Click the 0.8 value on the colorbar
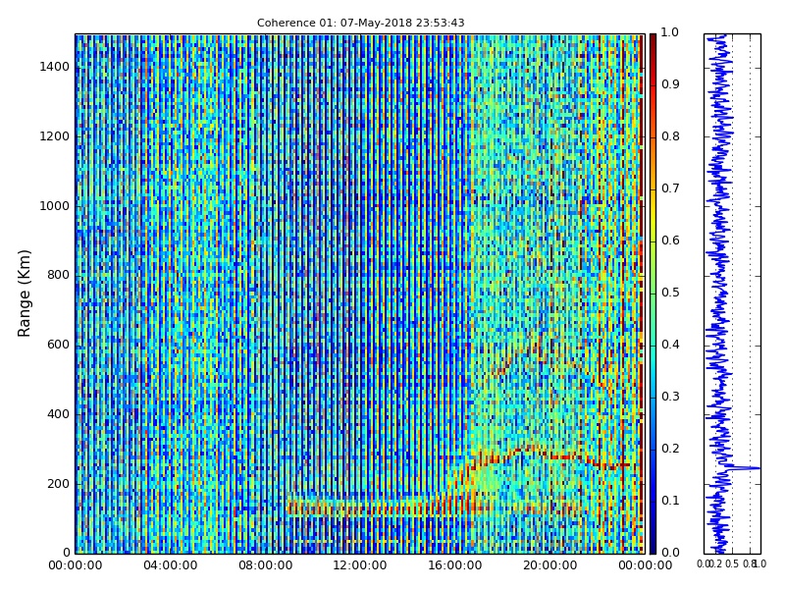The width and height of the screenshot is (785, 589). pos(670,136)
